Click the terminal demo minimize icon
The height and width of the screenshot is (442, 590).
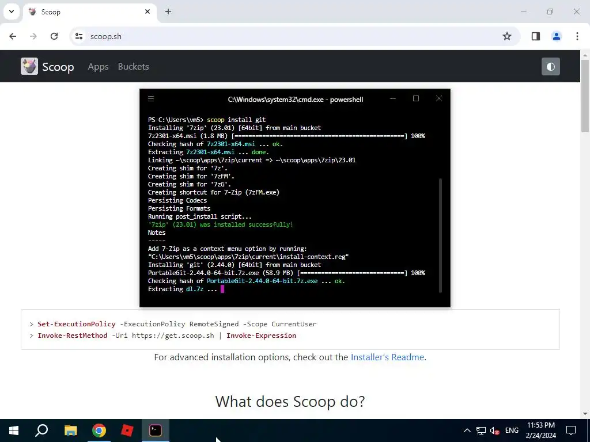393,98
